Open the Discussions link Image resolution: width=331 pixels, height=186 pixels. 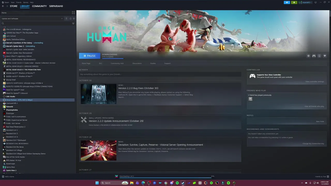pyautogui.click(x=137, y=63)
